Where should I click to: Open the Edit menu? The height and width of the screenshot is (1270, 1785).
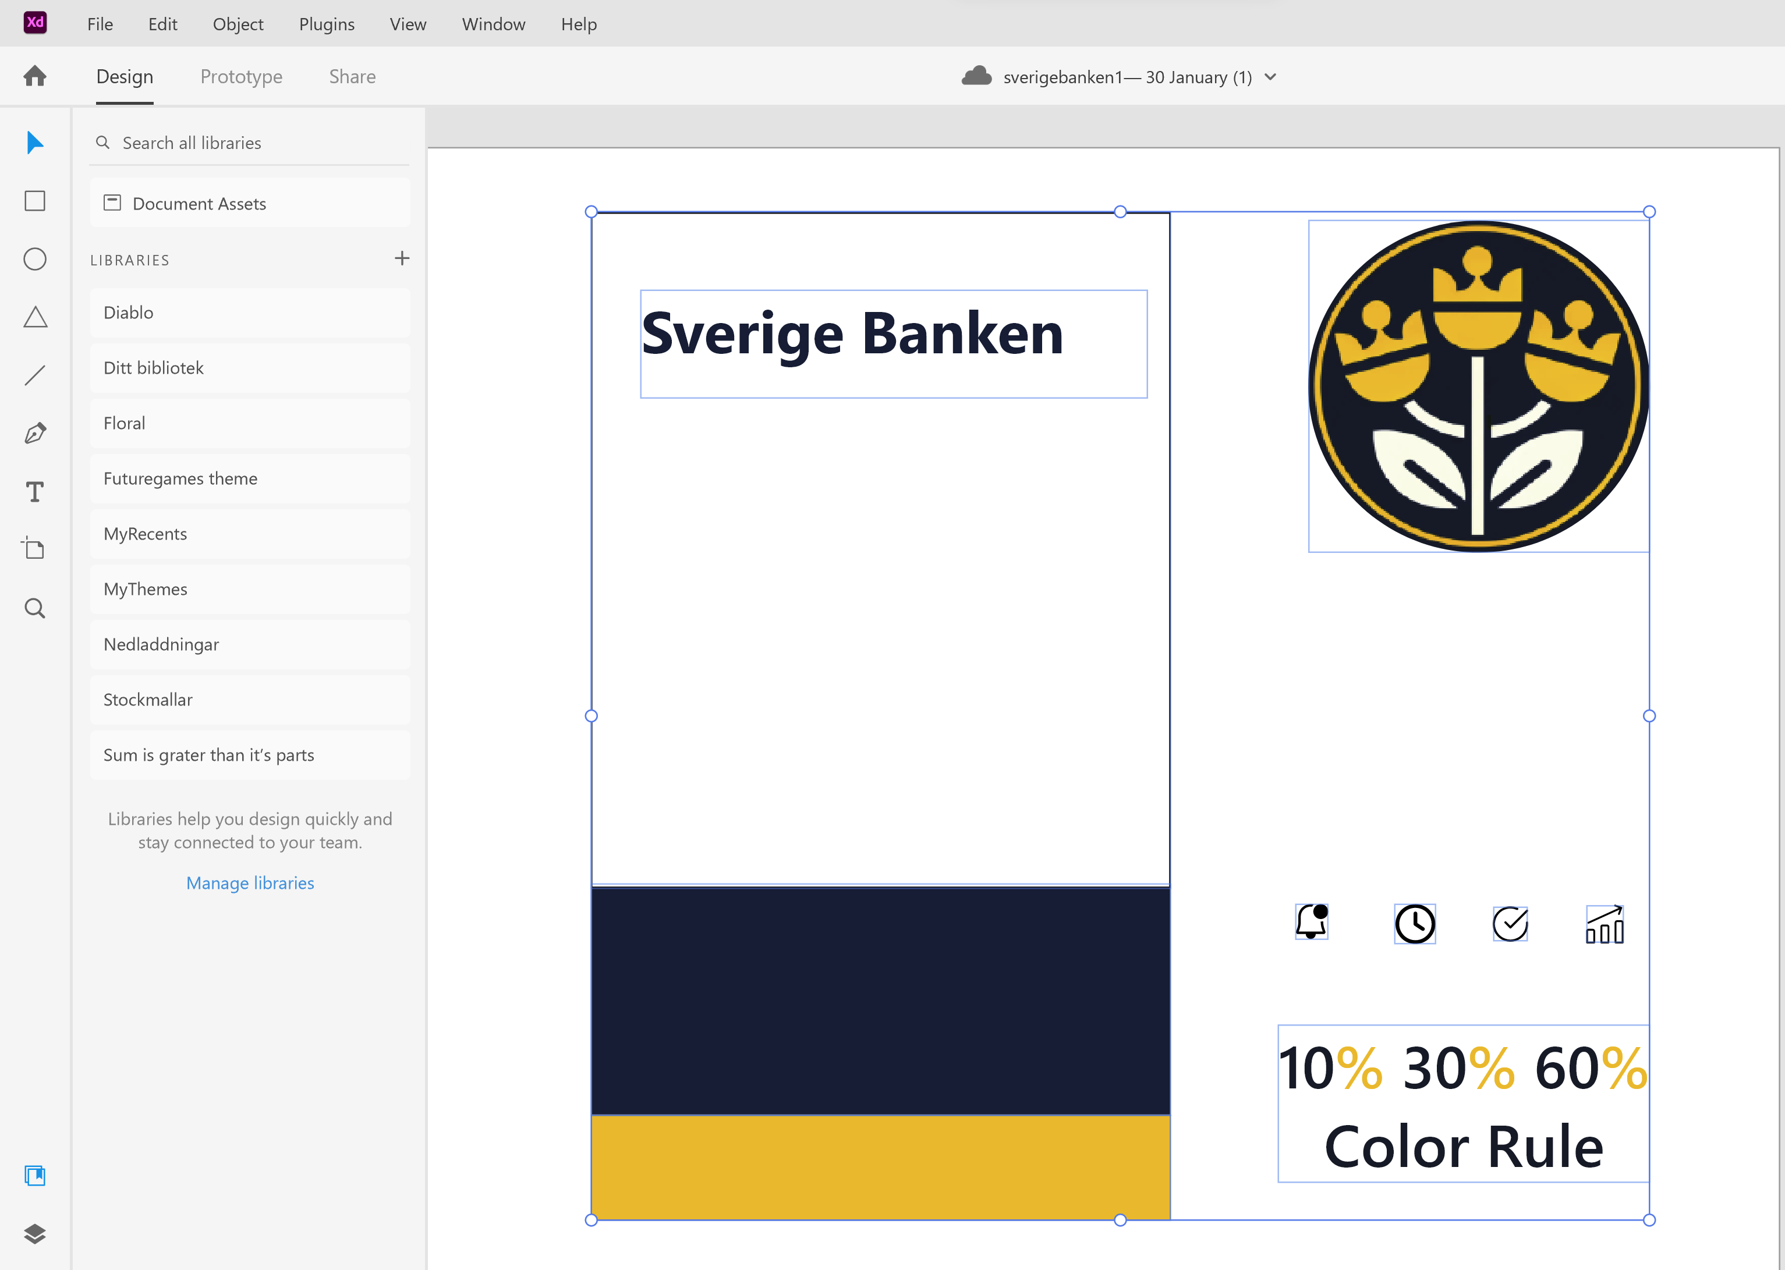click(162, 24)
